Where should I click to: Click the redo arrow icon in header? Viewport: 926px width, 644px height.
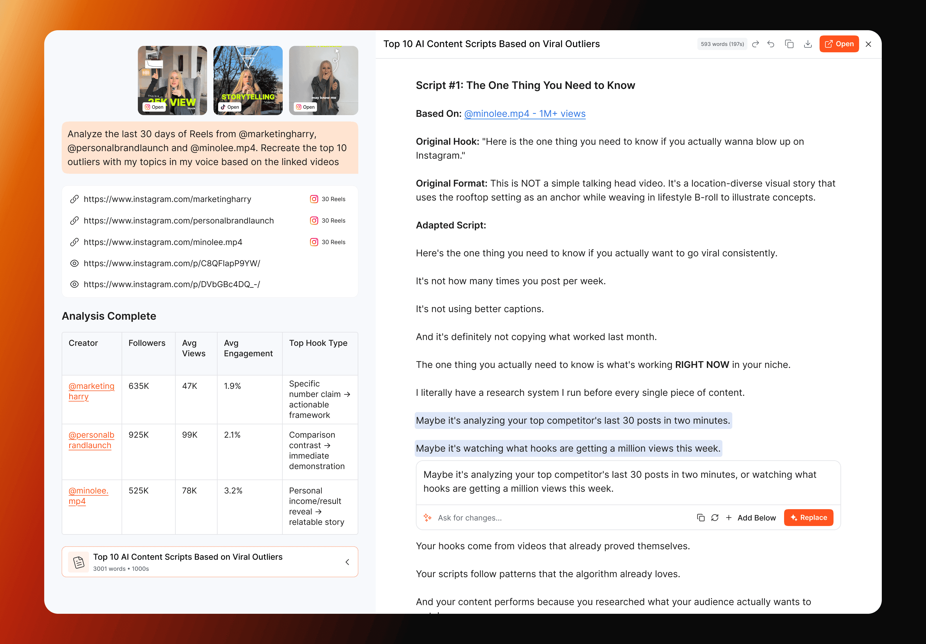click(755, 44)
